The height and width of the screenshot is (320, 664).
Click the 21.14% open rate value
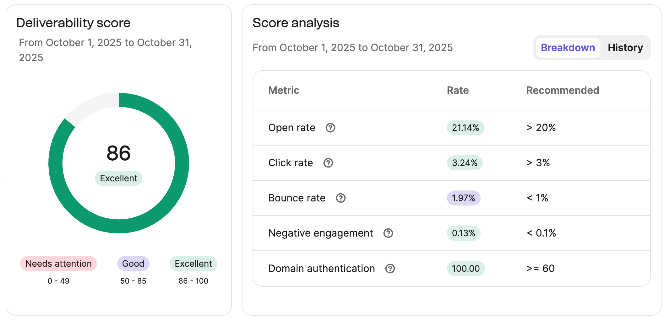point(465,128)
